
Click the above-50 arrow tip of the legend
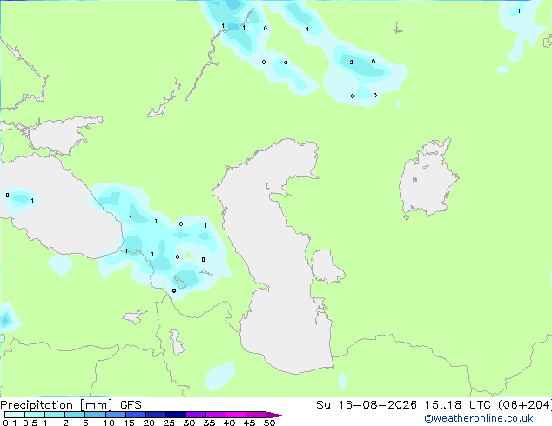tap(276, 415)
